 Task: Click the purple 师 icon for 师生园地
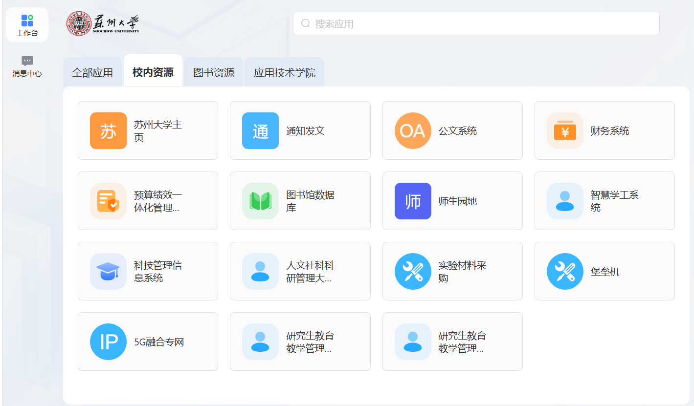click(x=413, y=201)
